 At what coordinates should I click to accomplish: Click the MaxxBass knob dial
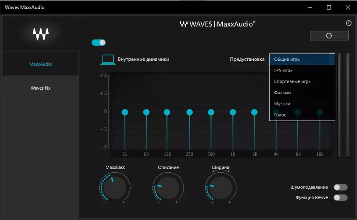pos(115,186)
